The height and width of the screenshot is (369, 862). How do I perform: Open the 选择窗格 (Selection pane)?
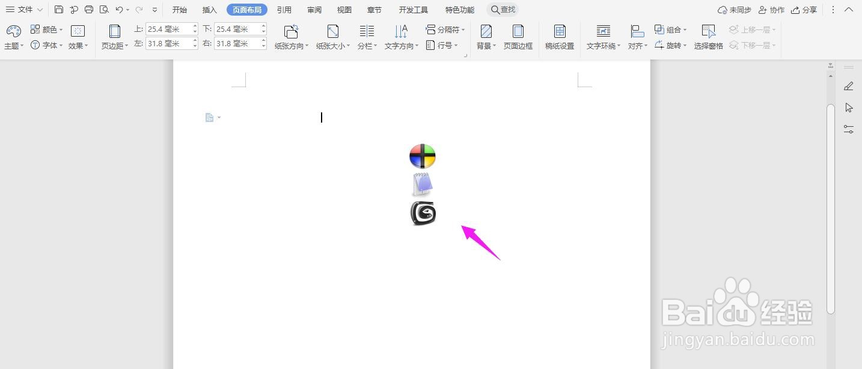(709, 37)
